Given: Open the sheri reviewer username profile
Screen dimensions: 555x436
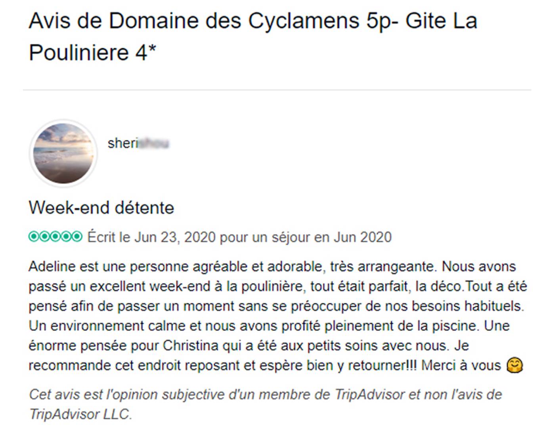Looking at the screenshot, I should 138,143.
